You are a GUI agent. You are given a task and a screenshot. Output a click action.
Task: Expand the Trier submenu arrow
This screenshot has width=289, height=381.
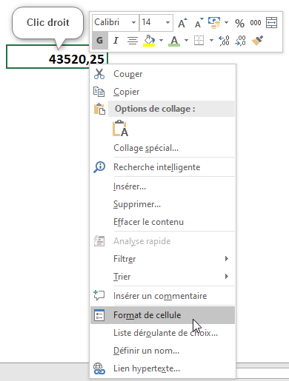tap(227, 276)
